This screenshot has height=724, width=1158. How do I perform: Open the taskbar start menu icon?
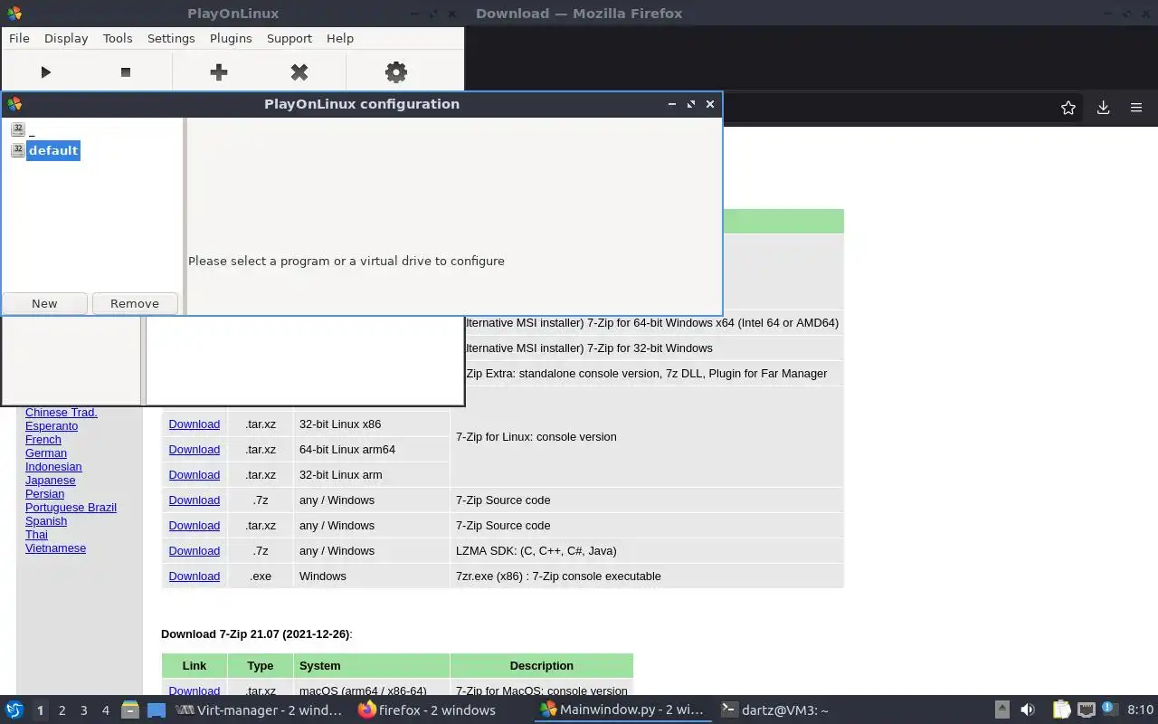pos(14,710)
